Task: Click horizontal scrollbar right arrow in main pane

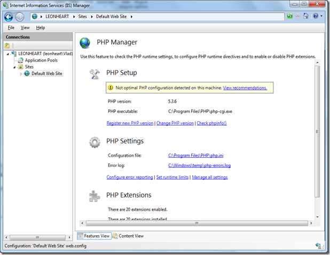Action: [x=311, y=223]
